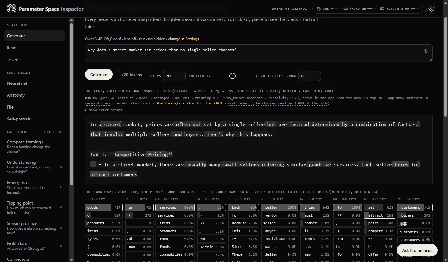Click the grey square before the bullet line
448x262 pixels.
[x=93, y=164]
